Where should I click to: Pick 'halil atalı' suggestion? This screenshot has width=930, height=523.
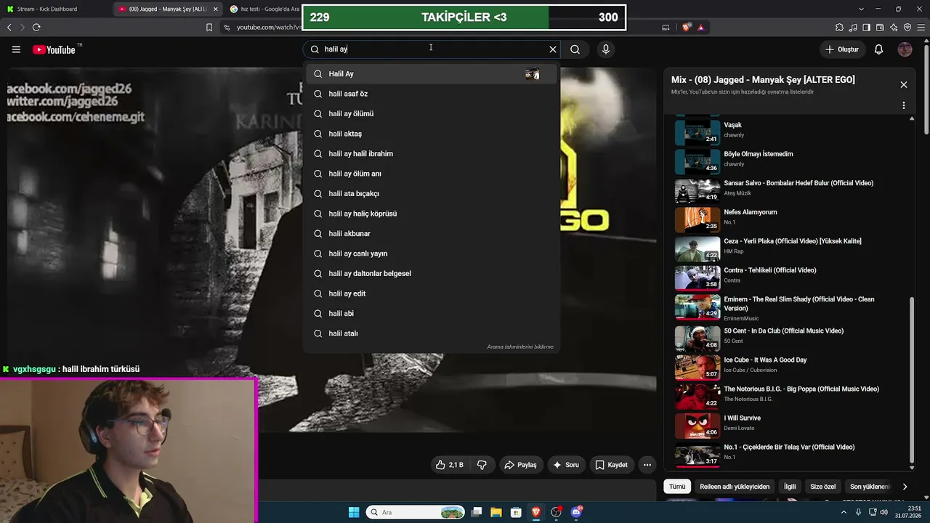coord(432,333)
